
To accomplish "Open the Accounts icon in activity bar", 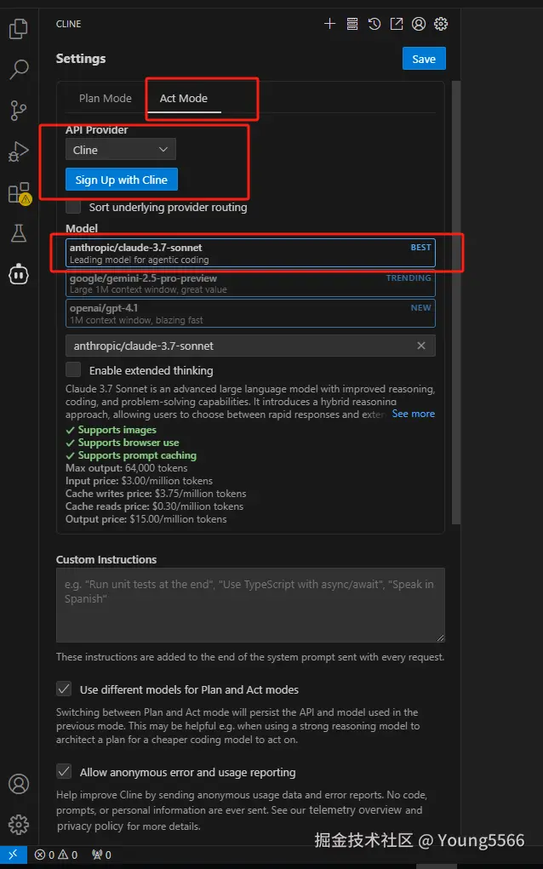I will 19,784.
